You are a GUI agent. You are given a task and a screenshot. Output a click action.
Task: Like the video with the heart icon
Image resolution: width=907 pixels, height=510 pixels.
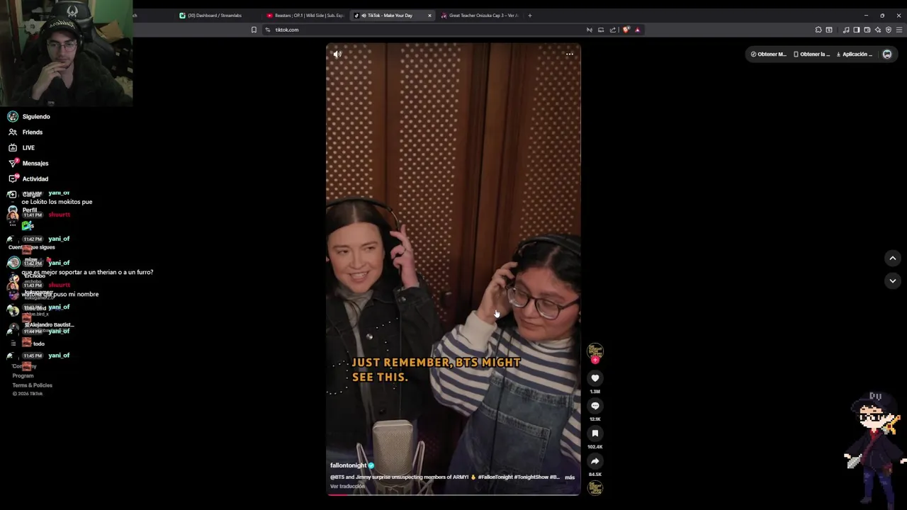(595, 378)
